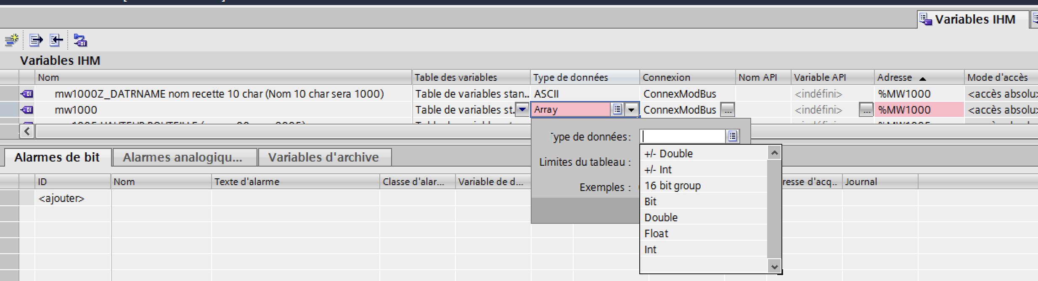Screen dimensions: 1038x281
Task: Click the list icon inside the Array cell
Action: point(617,110)
